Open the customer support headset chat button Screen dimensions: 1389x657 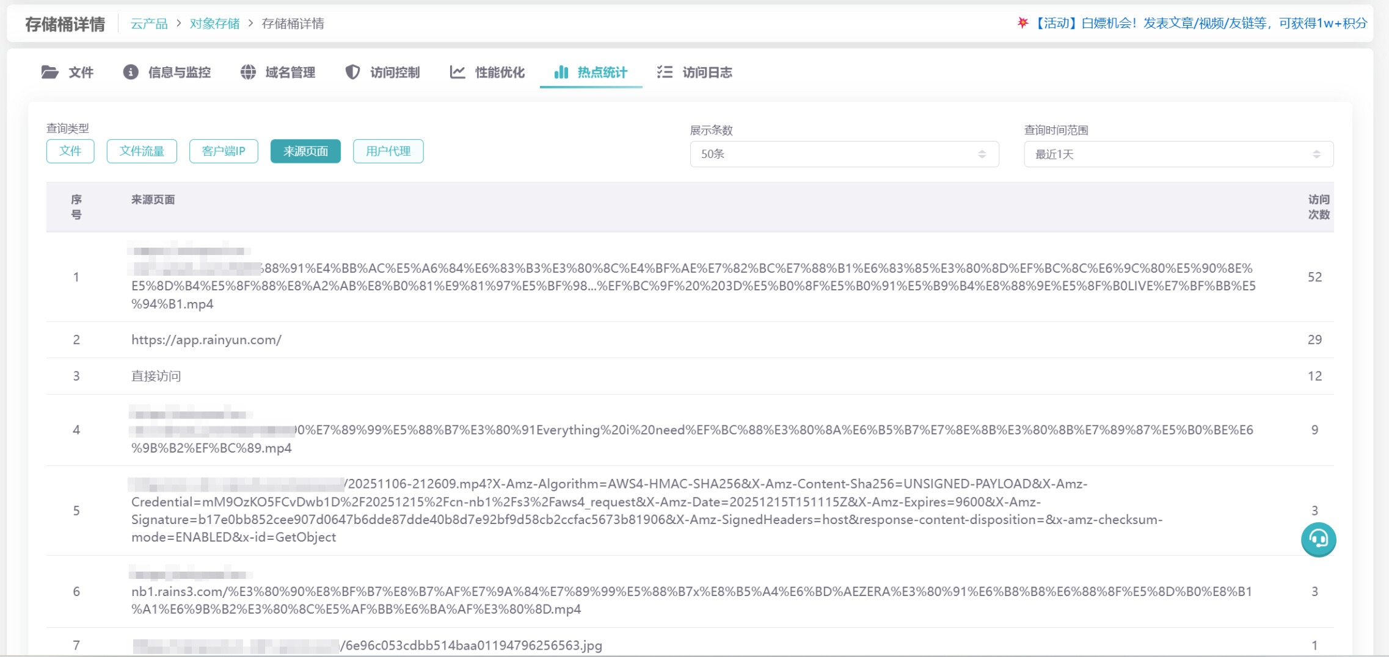click(1318, 539)
